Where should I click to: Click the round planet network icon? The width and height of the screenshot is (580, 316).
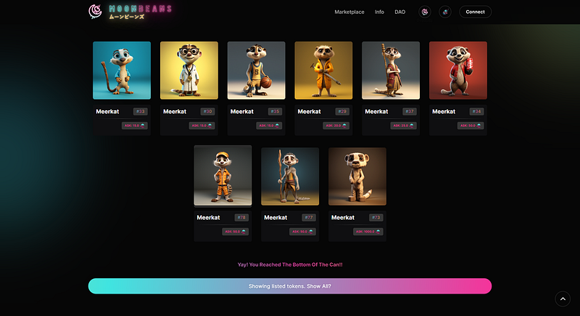point(445,12)
